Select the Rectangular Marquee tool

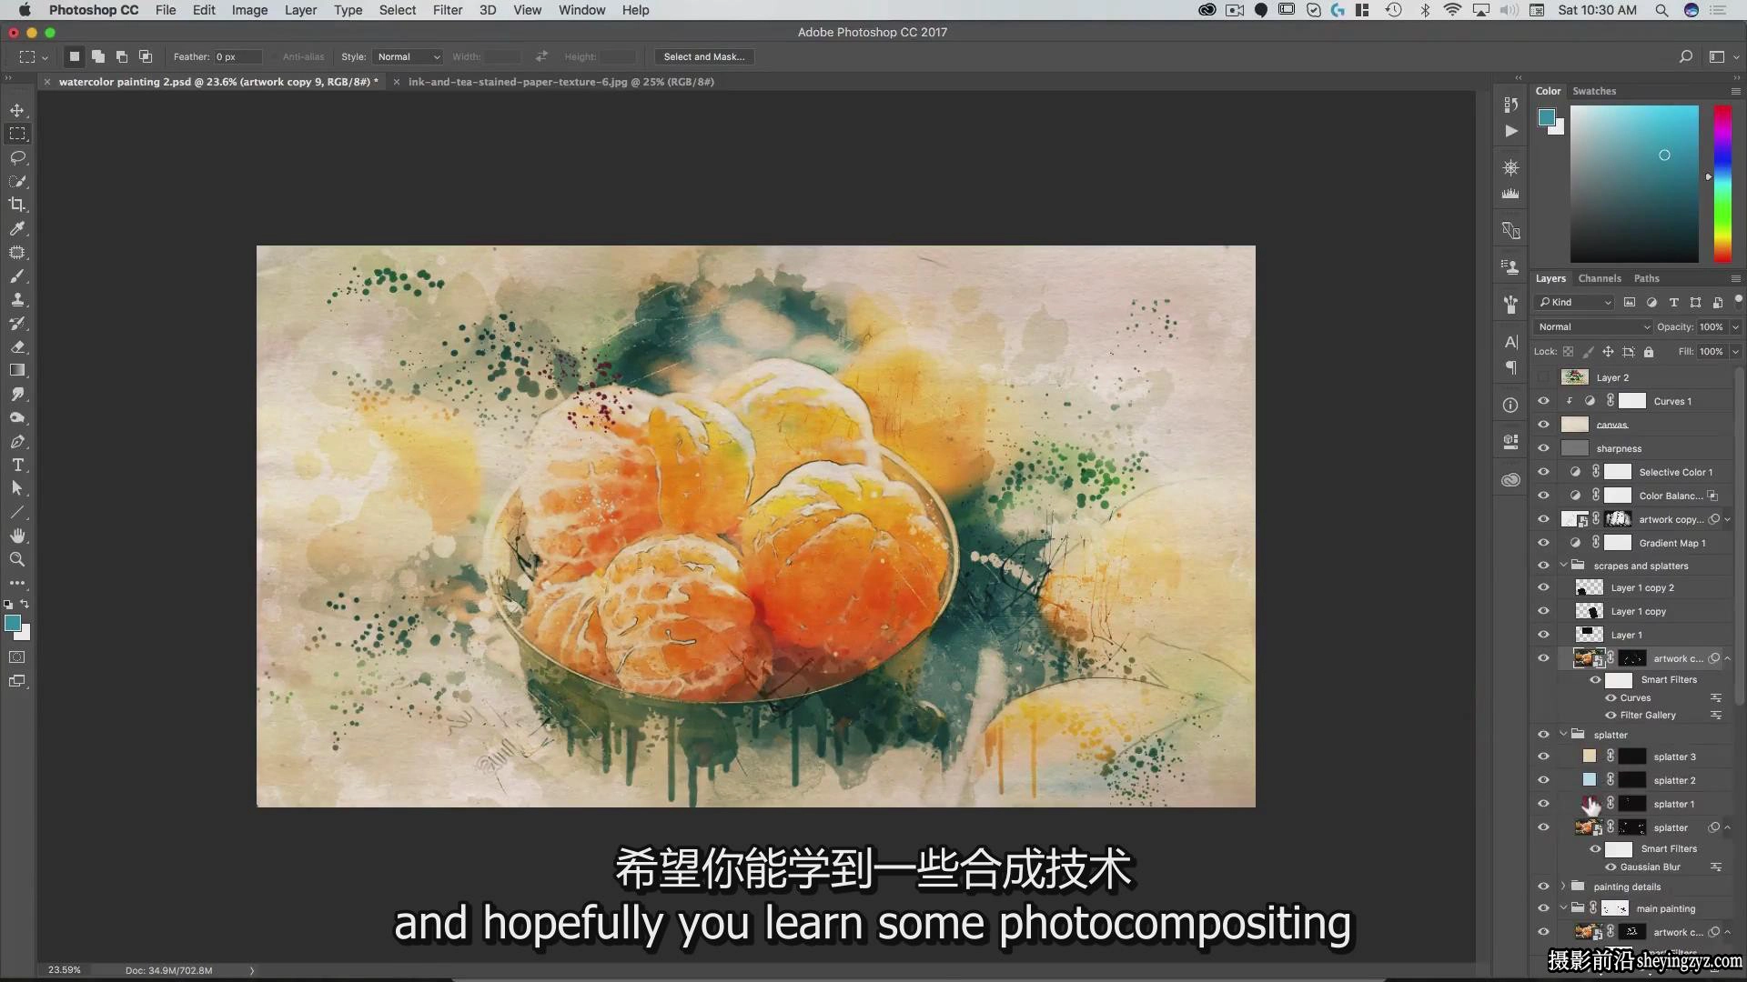[17, 134]
